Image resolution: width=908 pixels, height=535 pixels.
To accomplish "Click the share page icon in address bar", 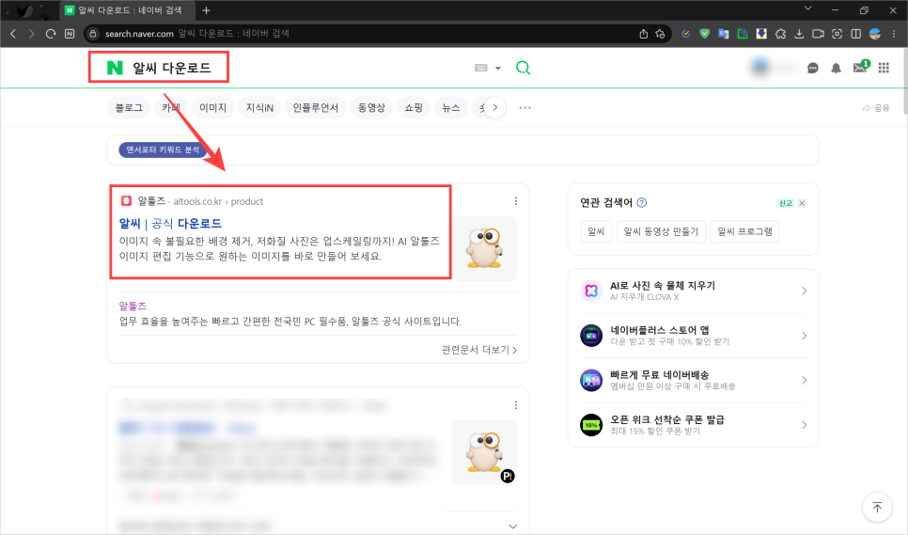I will click(x=643, y=34).
